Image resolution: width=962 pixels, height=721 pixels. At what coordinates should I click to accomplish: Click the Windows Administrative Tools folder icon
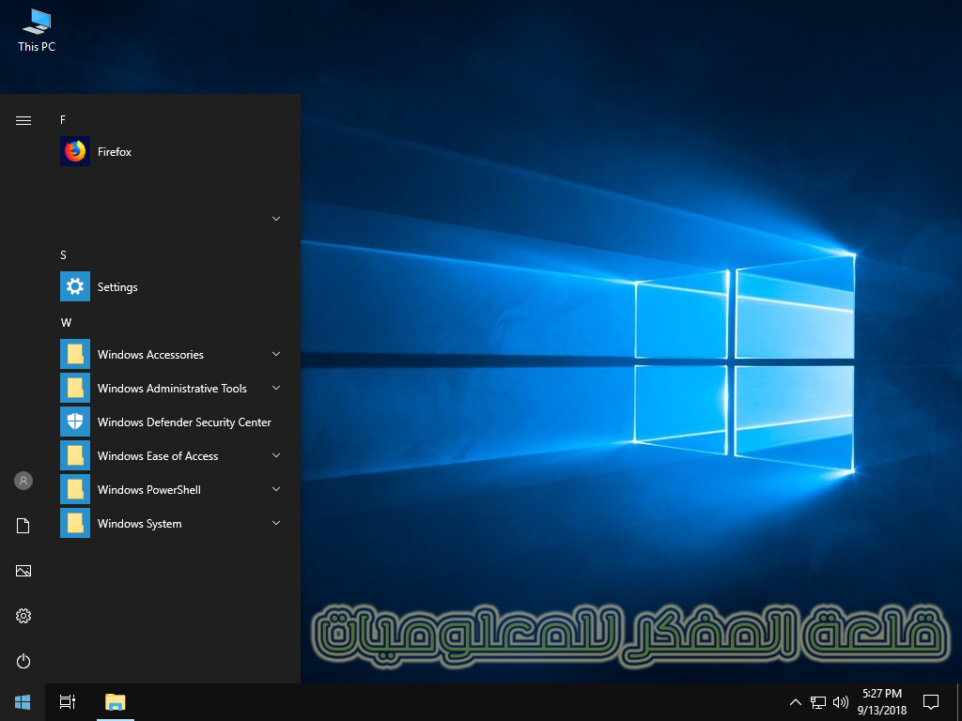75,388
